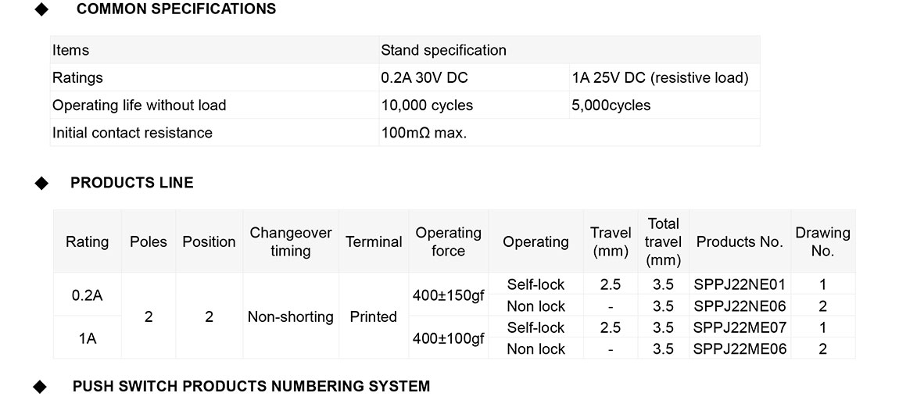Click product number SPPJ22ME07
The image size is (899, 418).
click(x=740, y=327)
